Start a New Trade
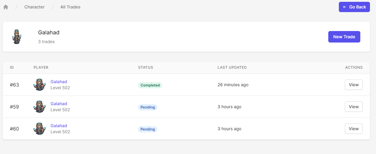 344,37
